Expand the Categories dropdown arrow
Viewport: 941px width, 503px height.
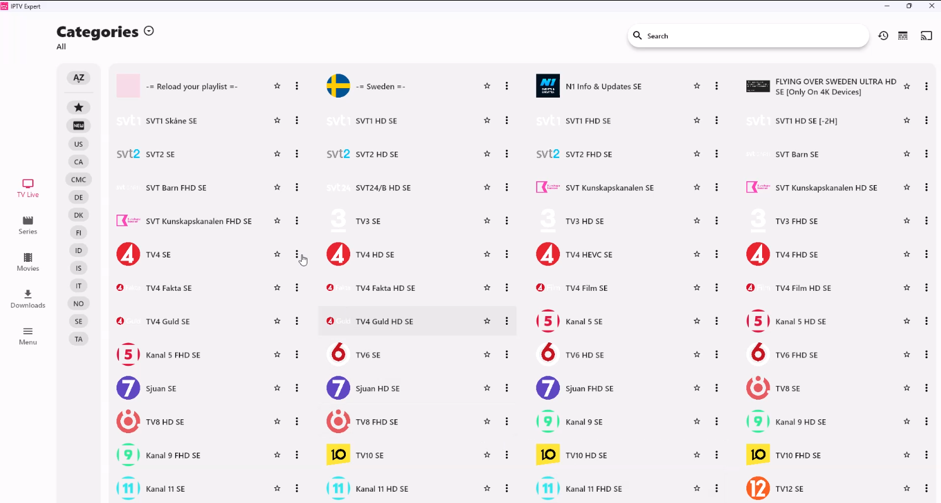click(149, 31)
